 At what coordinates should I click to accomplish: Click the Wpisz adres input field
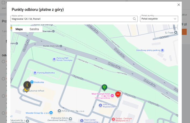pyautogui.click(x=71, y=19)
